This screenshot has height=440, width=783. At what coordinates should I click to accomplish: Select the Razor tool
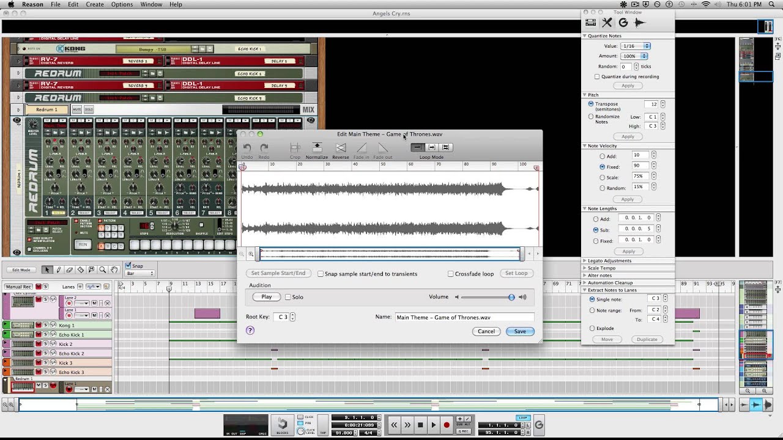(80, 269)
